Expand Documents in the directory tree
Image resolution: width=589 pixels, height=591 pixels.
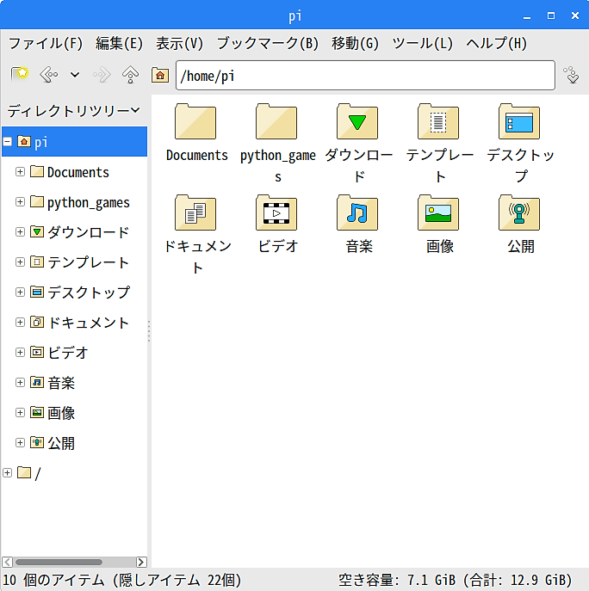click(x=20, y=172)
